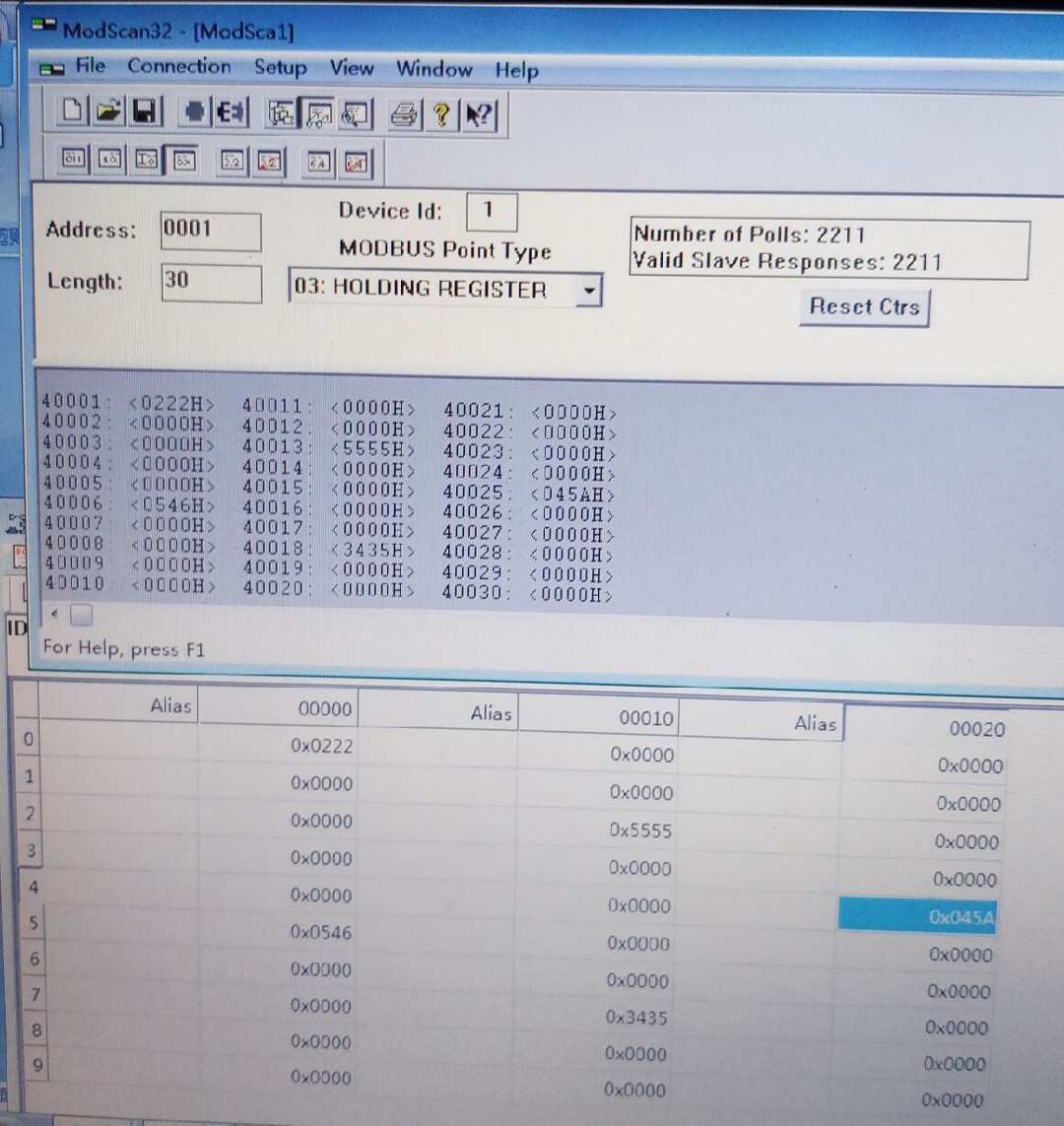Click the For Help, press F1 status text

click(124, 648)
